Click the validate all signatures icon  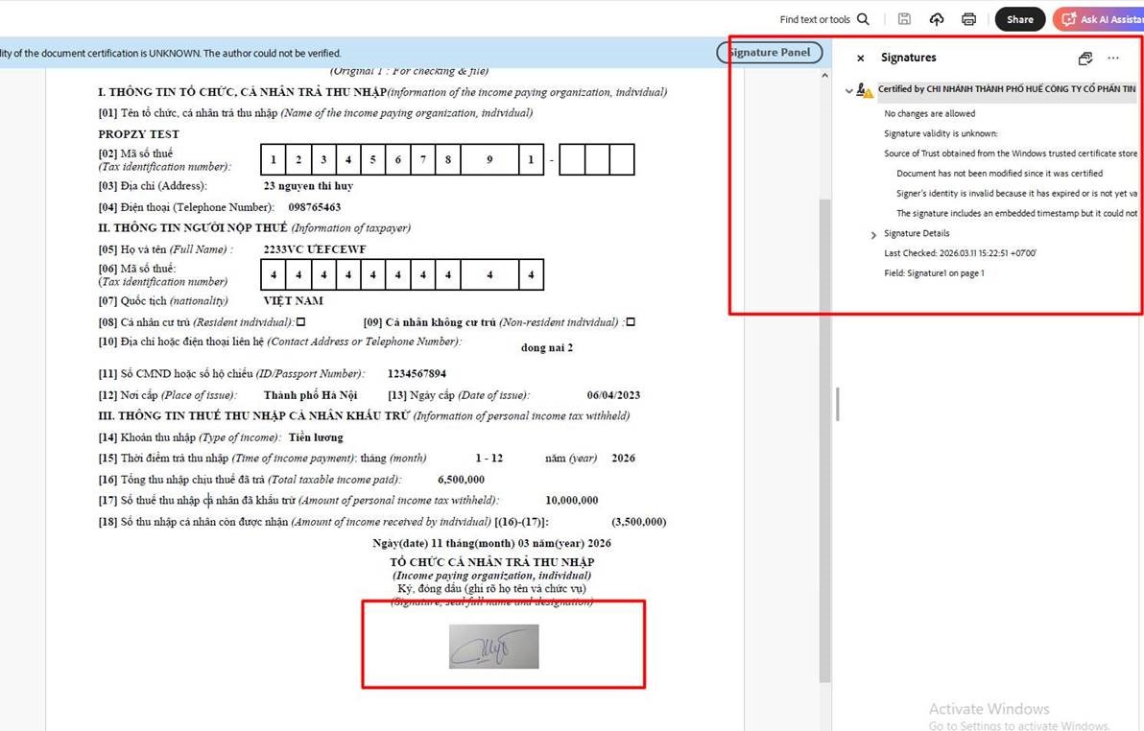click(x=1085, y=59)
